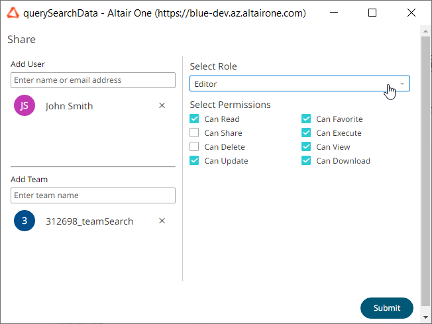Toggle the Can Download permission
The width and height of the screenshot is (432, 324).
(x=306, y=161)
